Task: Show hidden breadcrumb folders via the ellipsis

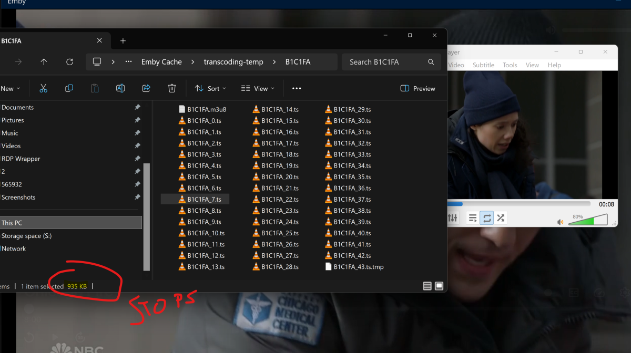Action: pyautogui.click(x=128, y=62)
